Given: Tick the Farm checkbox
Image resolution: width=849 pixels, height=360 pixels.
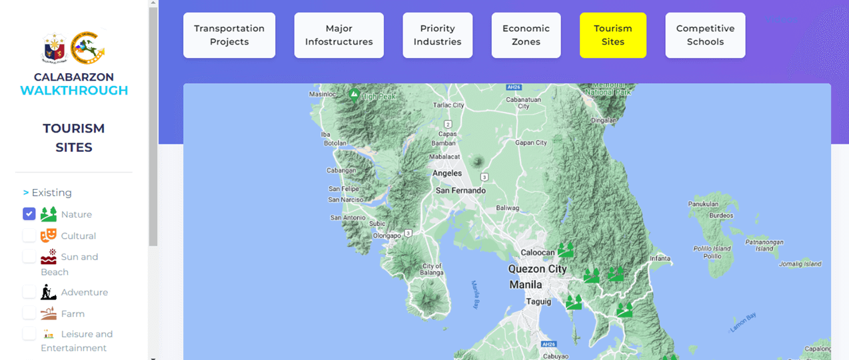Looking at the screenshot, I should [29, 313].
